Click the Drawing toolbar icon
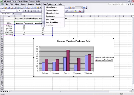The width and height of the screenshot is (134, 95). tap(74, 8)
